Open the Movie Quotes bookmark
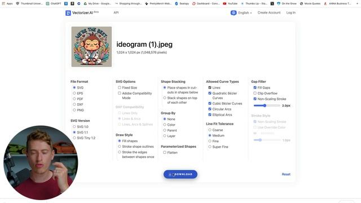361x203 pixels. click(x=310, y=3)
